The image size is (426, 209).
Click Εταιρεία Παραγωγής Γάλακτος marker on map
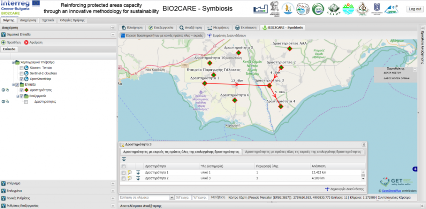(213, 75)
